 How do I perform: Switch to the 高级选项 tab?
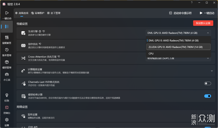[22, 13]
